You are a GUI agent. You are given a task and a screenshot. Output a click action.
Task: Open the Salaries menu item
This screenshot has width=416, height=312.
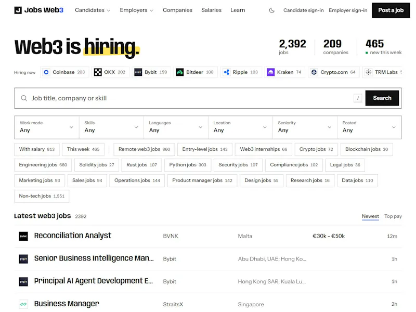click(x=211, y=10)
